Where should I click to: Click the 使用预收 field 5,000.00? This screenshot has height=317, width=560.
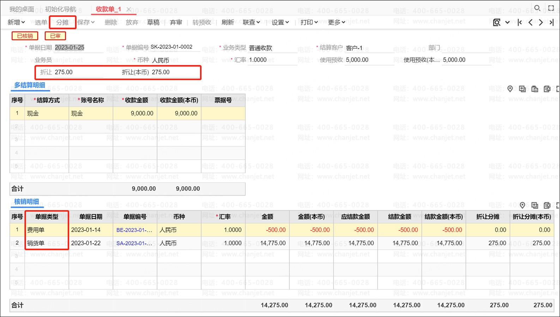tap(369, 60)
